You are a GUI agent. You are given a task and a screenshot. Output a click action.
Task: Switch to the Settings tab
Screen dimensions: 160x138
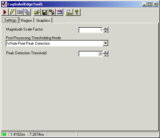point(10,20)
